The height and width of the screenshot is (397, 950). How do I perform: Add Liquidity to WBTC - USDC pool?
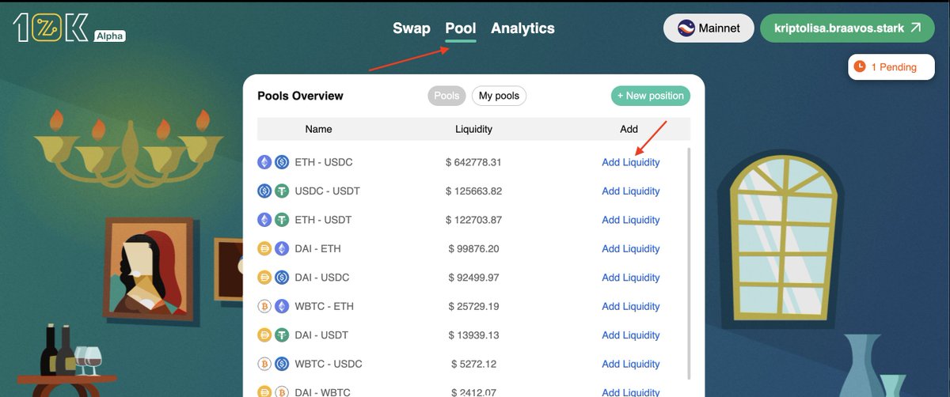click(631, 364)
